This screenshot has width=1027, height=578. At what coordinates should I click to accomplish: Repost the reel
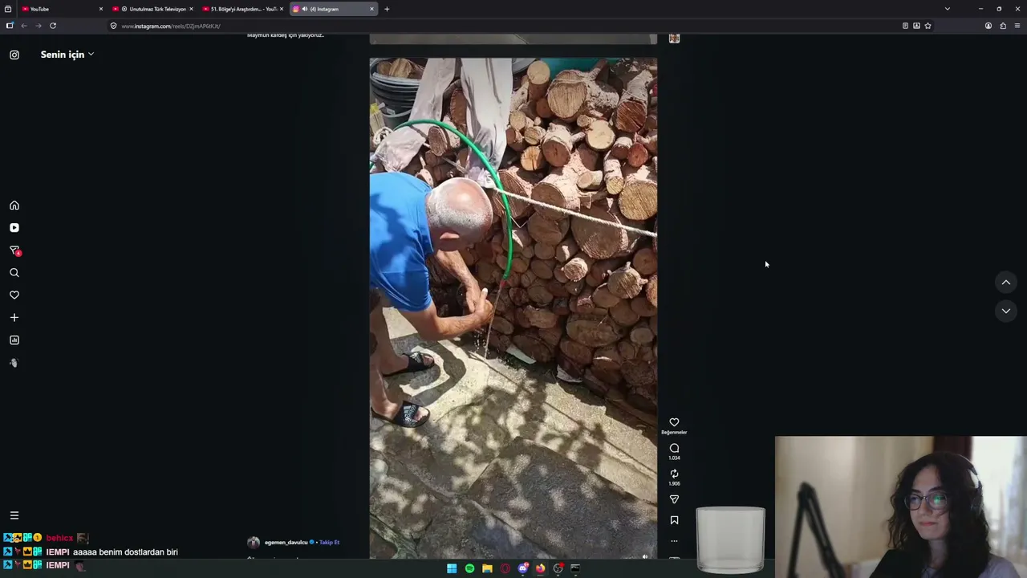tap(674, 474)
